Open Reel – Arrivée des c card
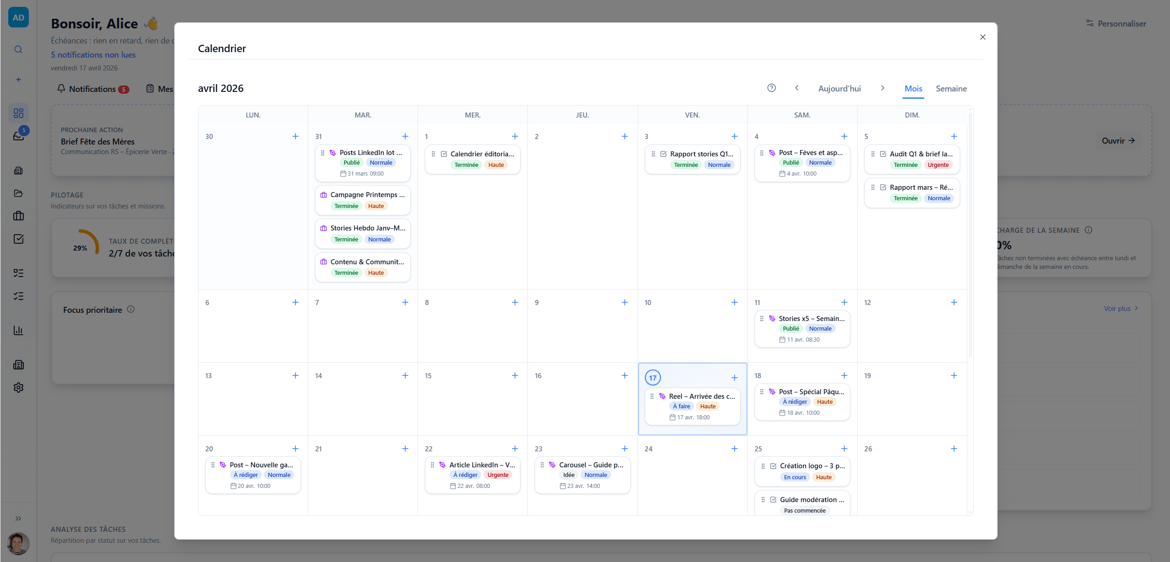Viewport: 1170px width, 562px height. pos(692,407)
